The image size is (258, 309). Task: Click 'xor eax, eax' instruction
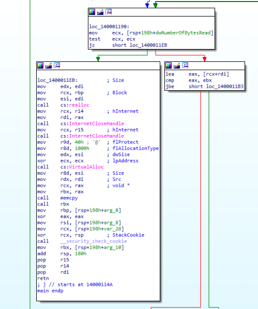[x=60, y=216]
